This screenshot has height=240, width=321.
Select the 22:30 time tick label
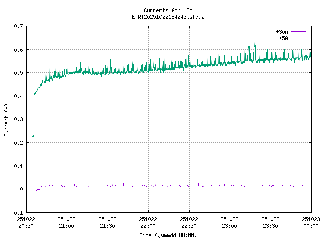(189, 226)
